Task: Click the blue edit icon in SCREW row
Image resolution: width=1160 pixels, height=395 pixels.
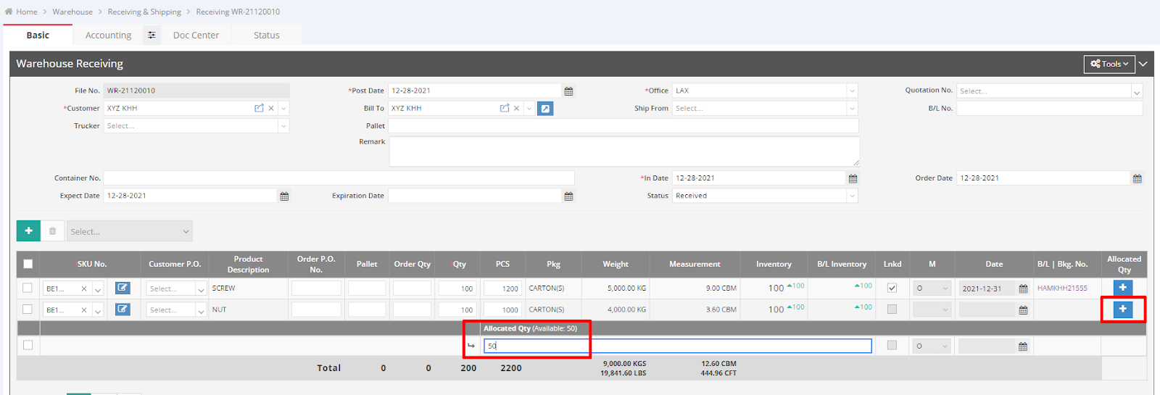Action: point(123,288)
